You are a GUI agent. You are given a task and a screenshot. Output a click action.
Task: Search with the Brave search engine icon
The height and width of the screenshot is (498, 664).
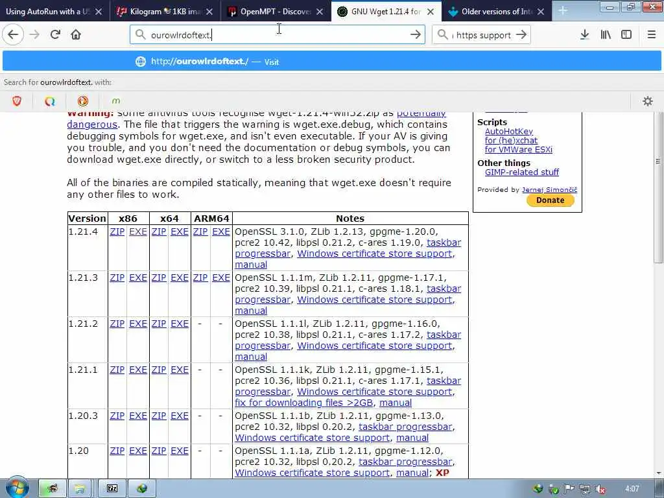pyautogui.click(x=17, y=101)
